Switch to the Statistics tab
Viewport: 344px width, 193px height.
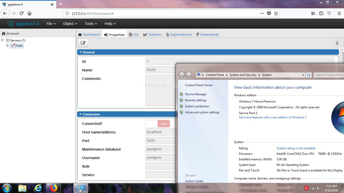tap(153, 35)
